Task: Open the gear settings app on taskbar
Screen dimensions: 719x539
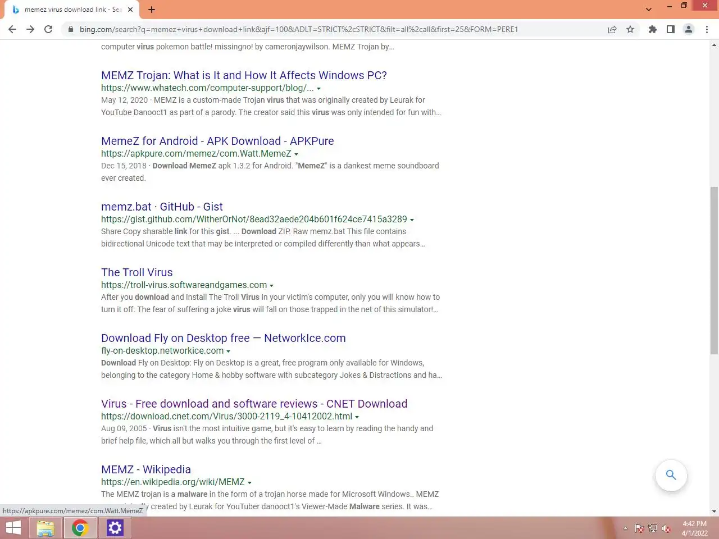Action: pos(115,528)
